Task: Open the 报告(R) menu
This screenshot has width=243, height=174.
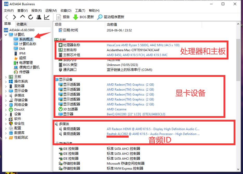Action: click(x=37, y=11)
